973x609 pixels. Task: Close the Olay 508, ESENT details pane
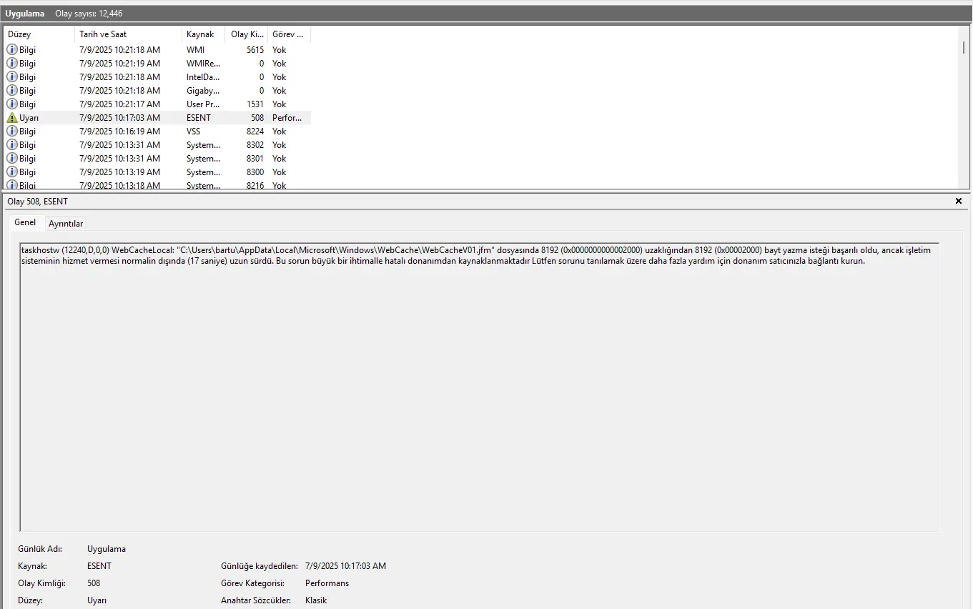pyautogui.click(x=959, y=202)
